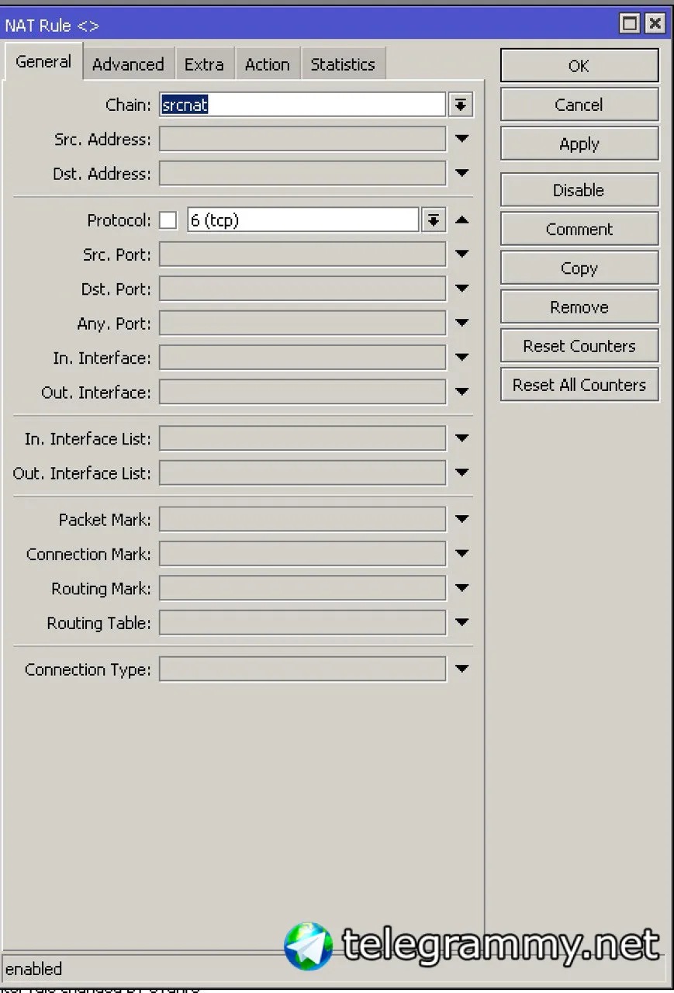
Task: Remove the NAT rule
Action: tap(579, 307)
